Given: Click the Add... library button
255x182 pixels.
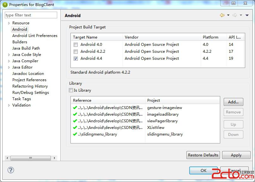Looking at the screenshot, I should click(x=234, y=102).
